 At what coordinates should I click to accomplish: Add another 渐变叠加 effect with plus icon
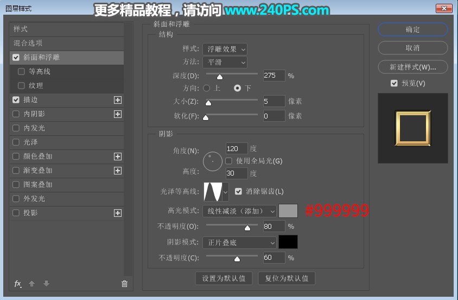pos(117,171)
